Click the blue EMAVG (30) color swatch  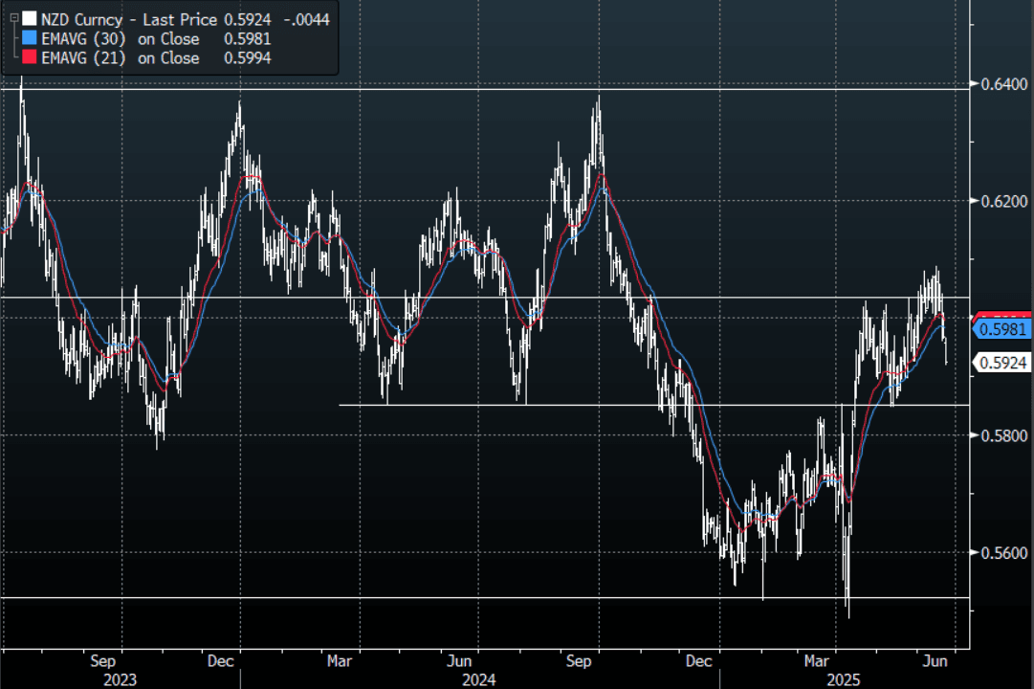[30, 39]
